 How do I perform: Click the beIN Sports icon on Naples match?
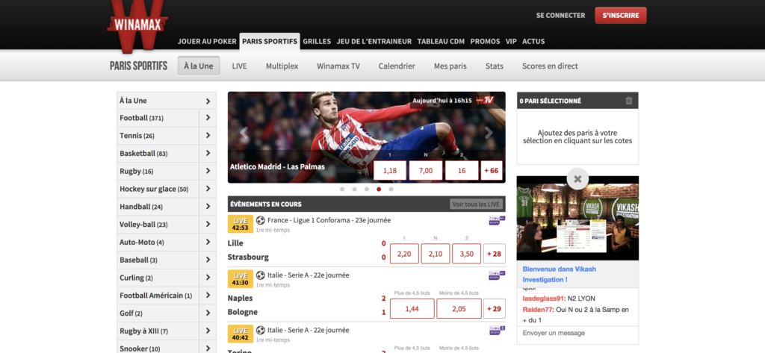497,275
